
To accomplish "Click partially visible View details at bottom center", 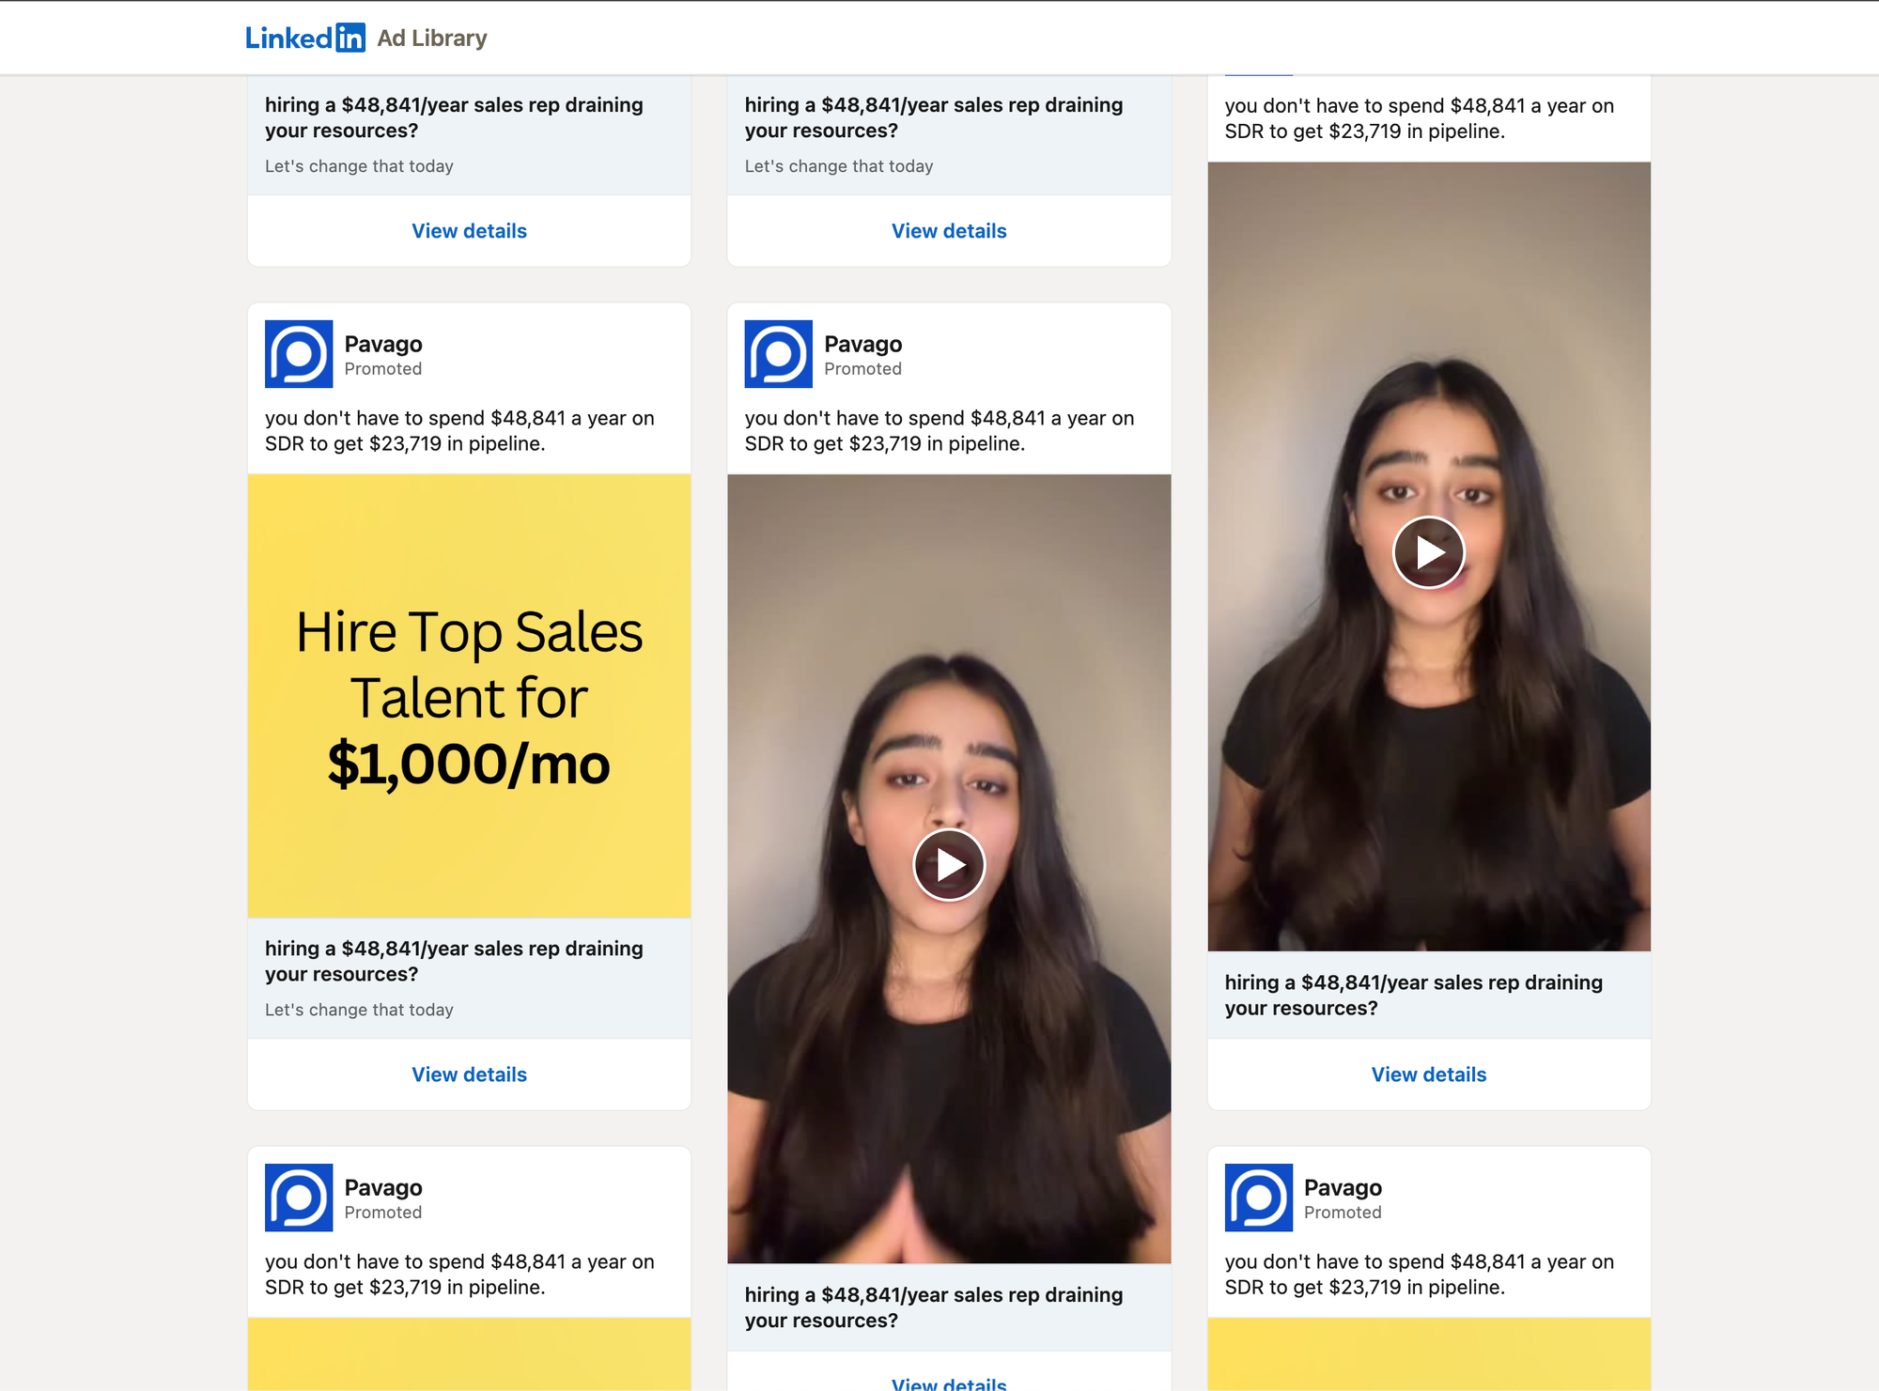I will 949,1383.
